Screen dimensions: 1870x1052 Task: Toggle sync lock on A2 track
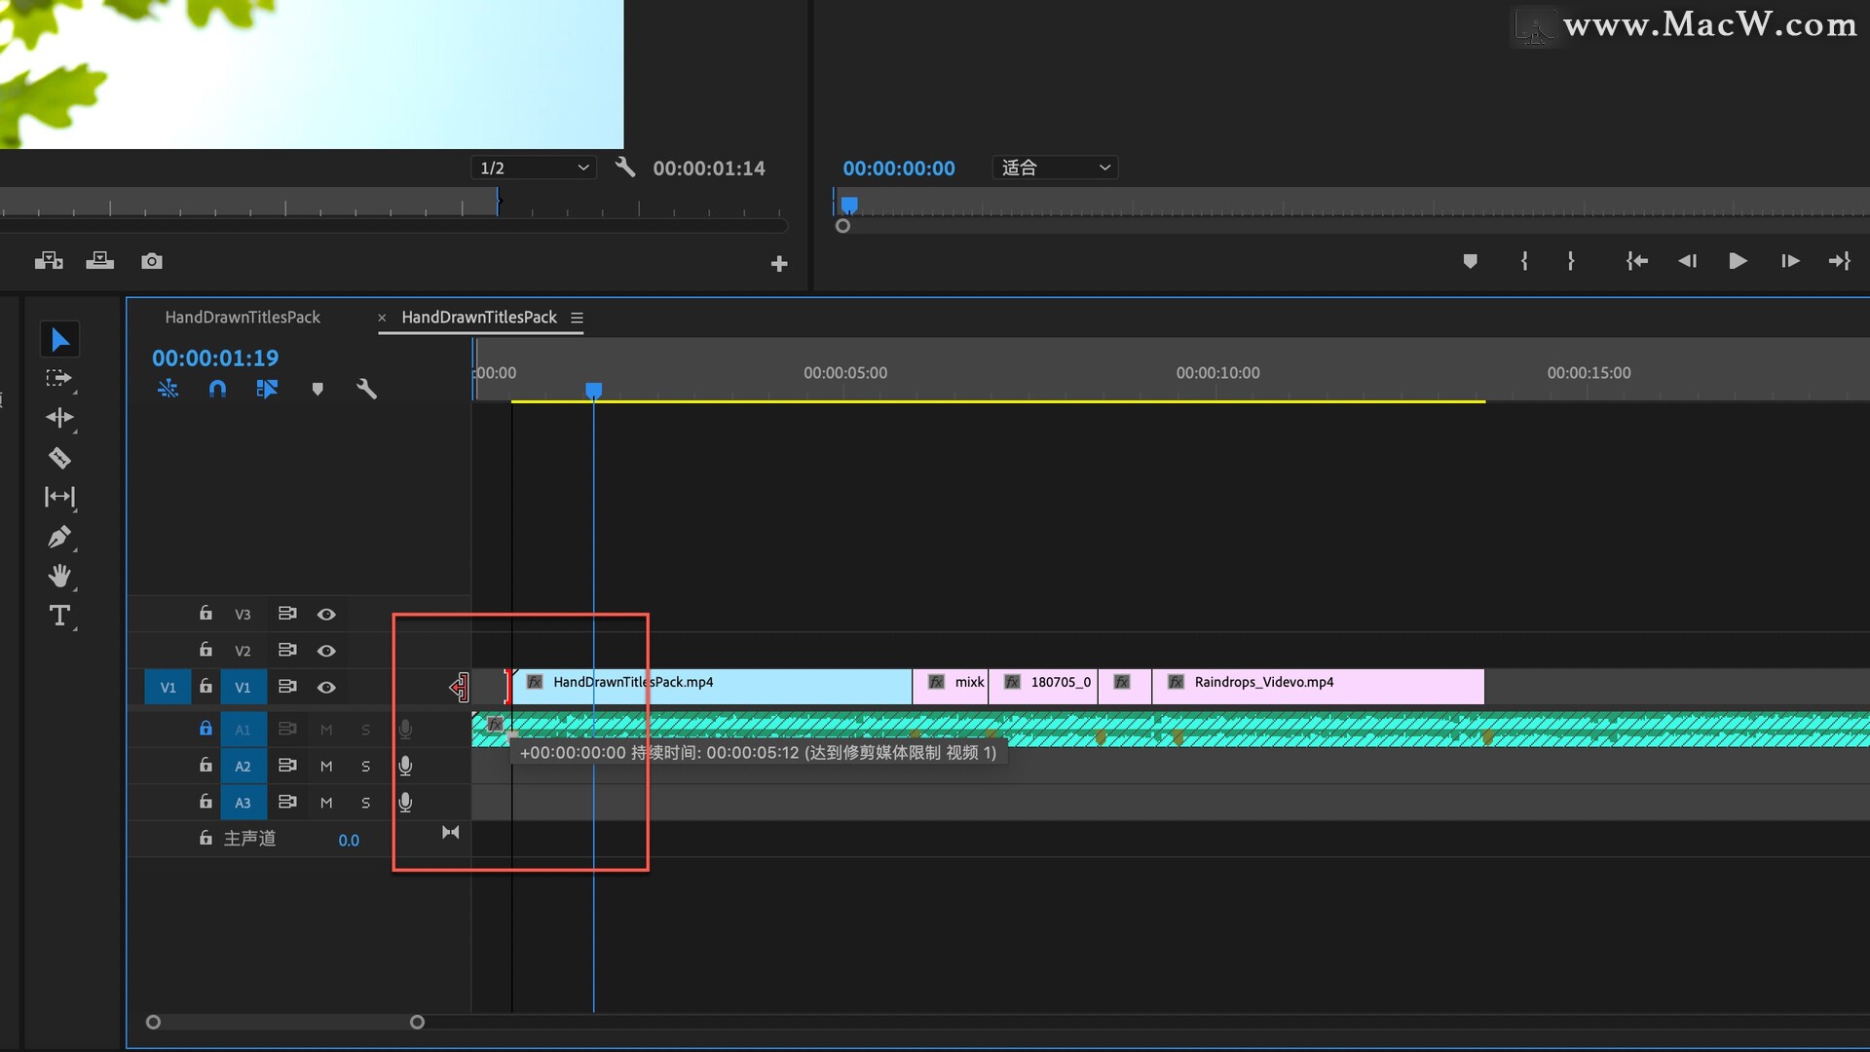[x=287, y=765]
